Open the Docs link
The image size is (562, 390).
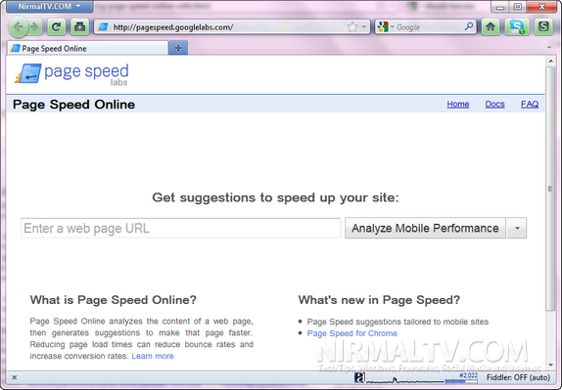[494, 105]
